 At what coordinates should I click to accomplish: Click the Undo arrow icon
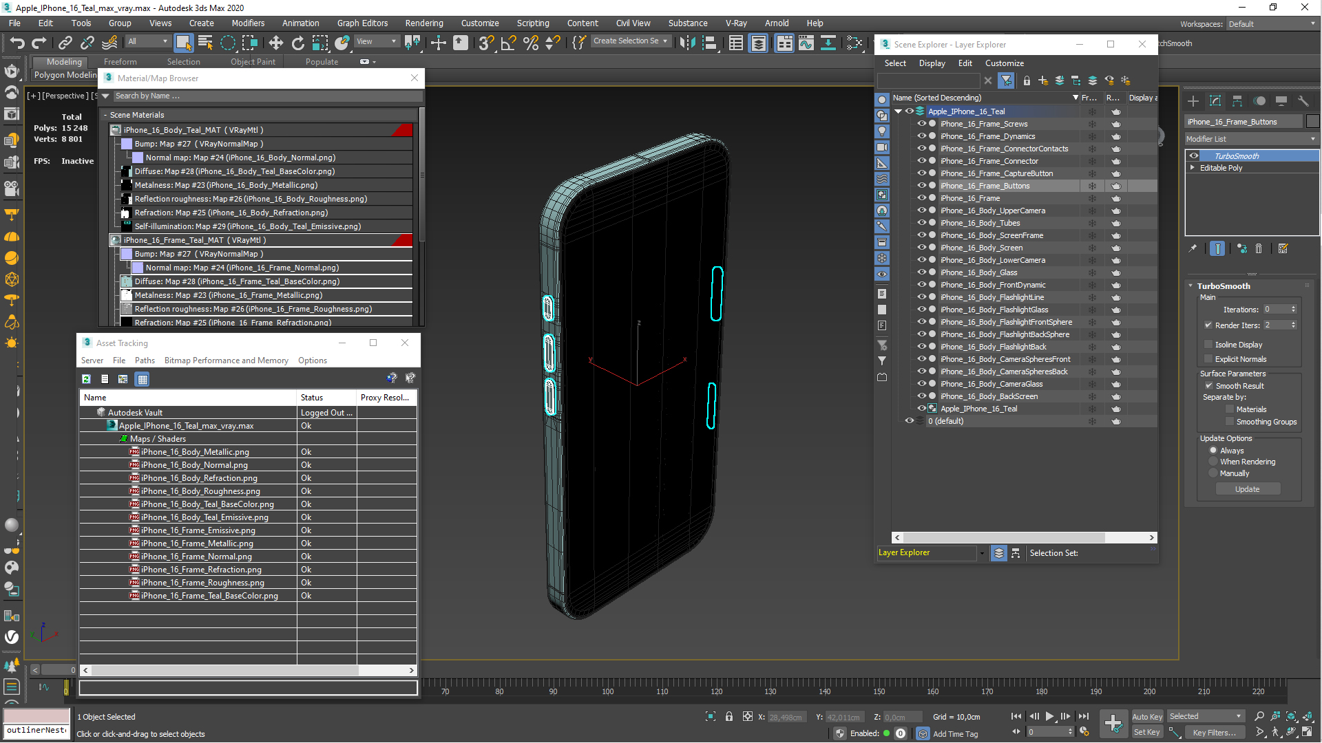17,43
